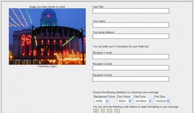194x113 pixels.
Task: Open the Font Size medium dropdown
Action: click(162, 101)
